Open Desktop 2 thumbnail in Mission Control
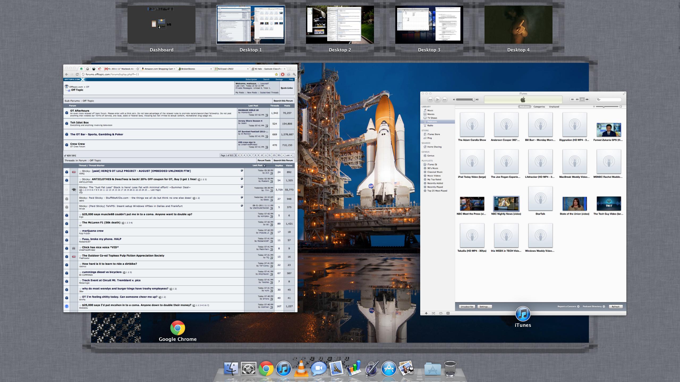The width and height of the screenshot is (680, 382). [340, 25]
